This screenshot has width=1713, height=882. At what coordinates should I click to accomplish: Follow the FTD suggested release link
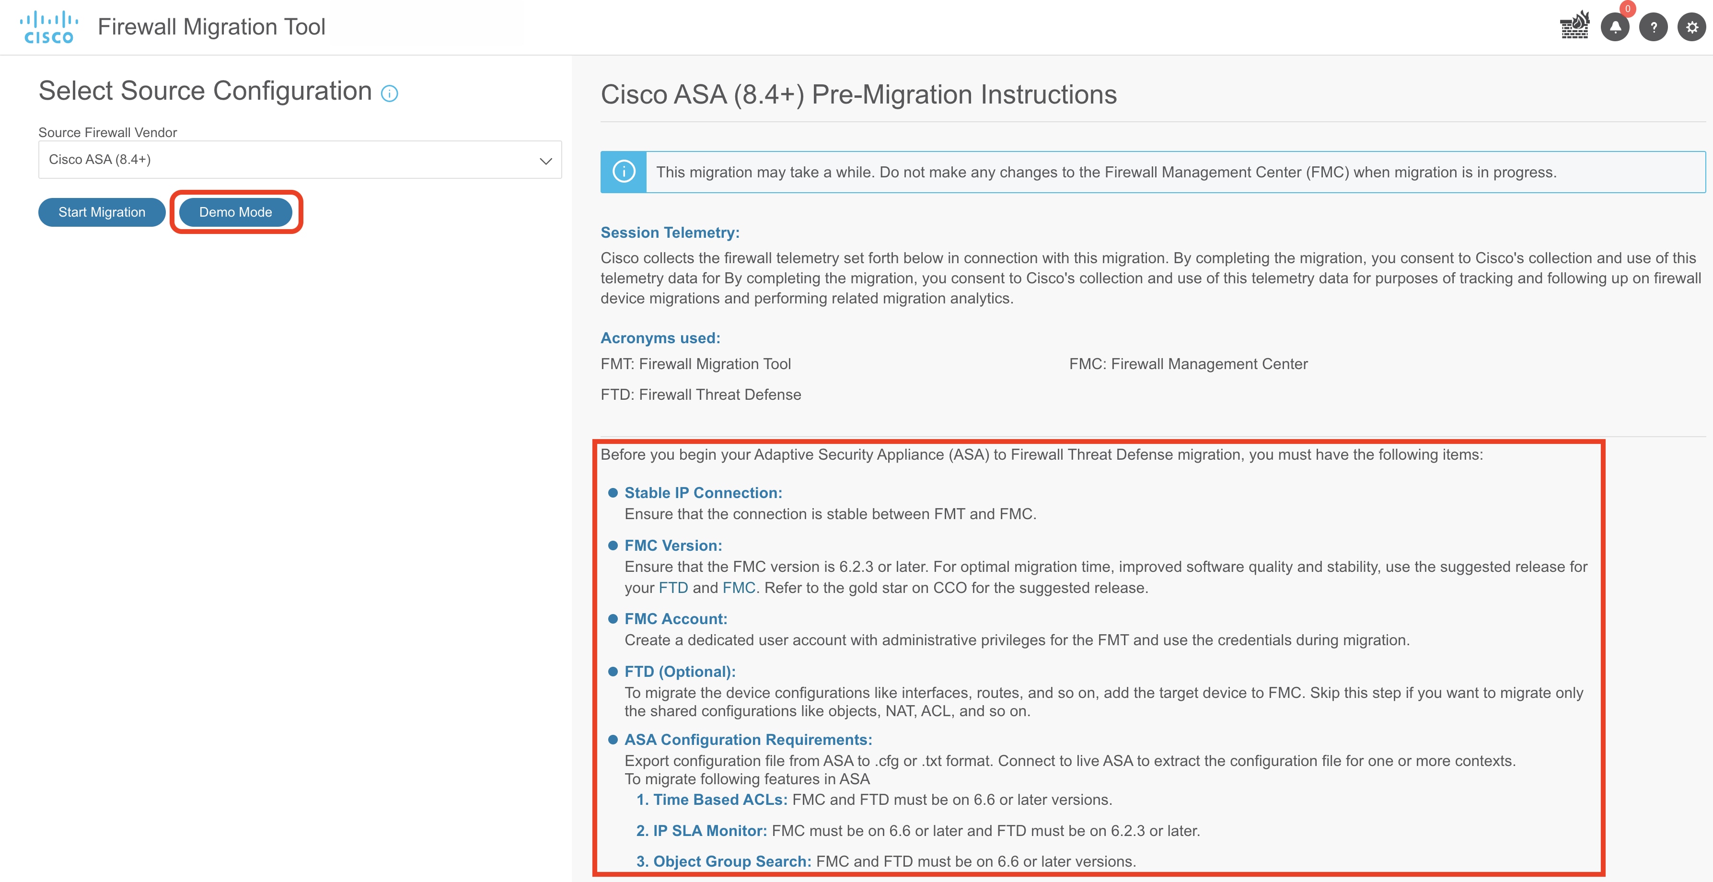point(673,588)
